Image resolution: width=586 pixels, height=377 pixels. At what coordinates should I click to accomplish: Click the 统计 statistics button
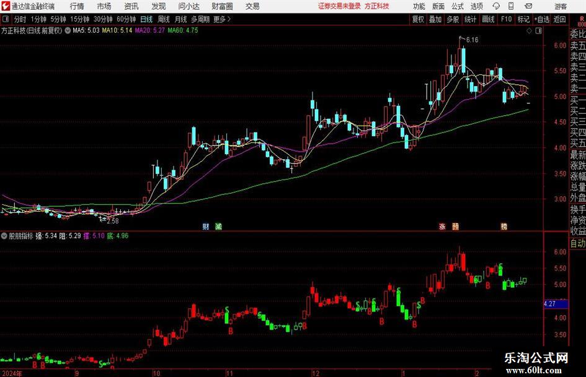pos(470,19)
